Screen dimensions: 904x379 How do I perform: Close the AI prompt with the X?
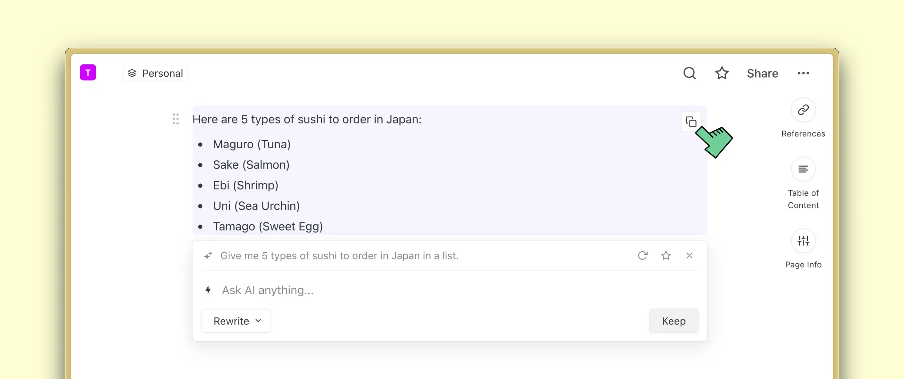pos(689,256)
